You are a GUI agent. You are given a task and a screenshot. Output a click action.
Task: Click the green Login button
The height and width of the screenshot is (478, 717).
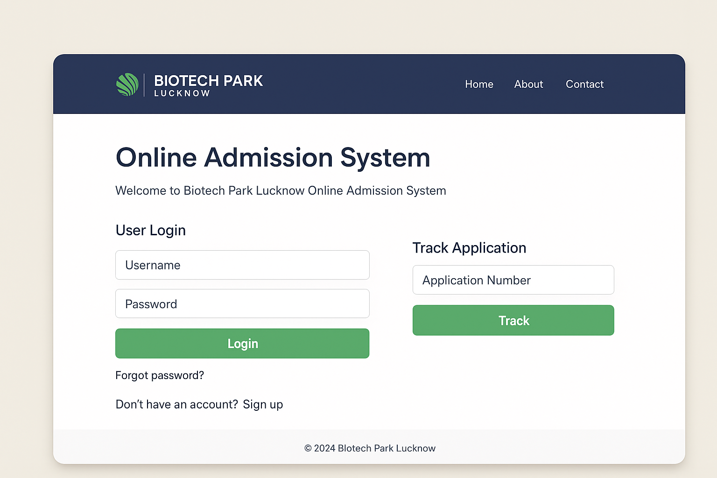[x=242, y=344]
